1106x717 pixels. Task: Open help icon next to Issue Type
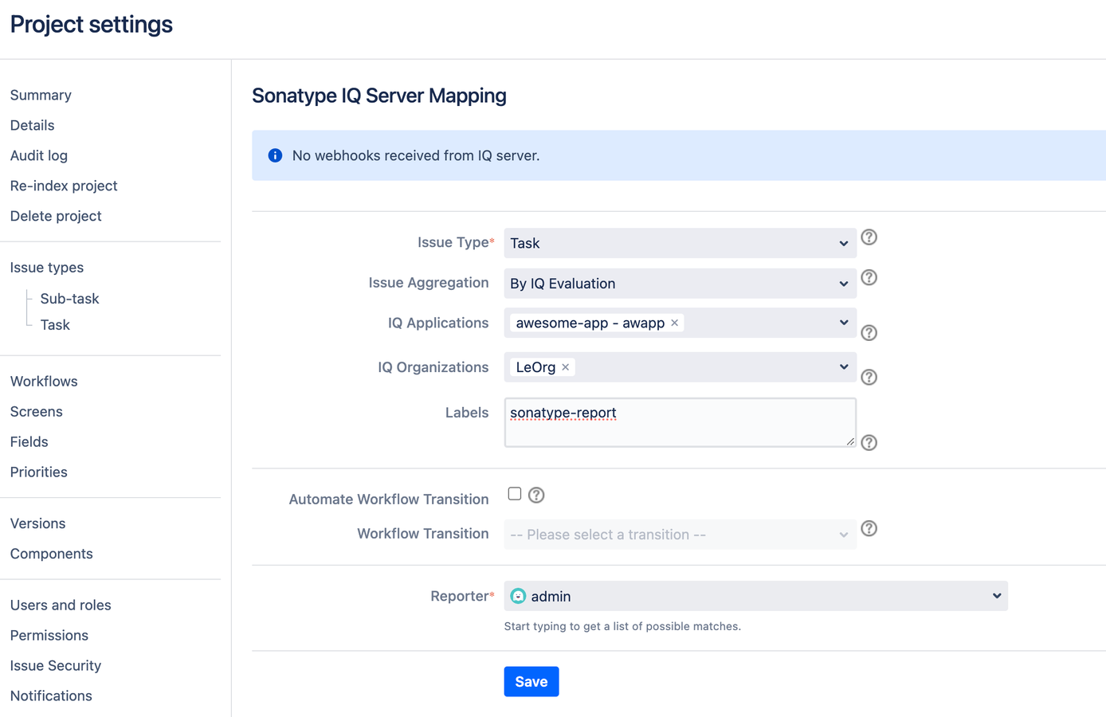[869, 237]
